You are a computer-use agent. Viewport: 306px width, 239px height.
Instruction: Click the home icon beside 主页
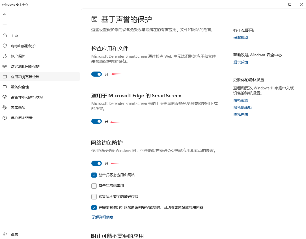pyautogui.click(x=5, y=35)
